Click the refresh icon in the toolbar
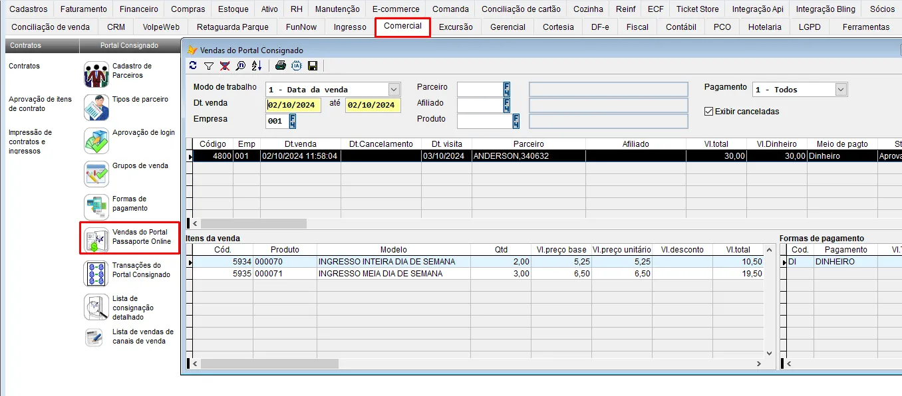Screen dimensions: 902x396 [193, 66]
